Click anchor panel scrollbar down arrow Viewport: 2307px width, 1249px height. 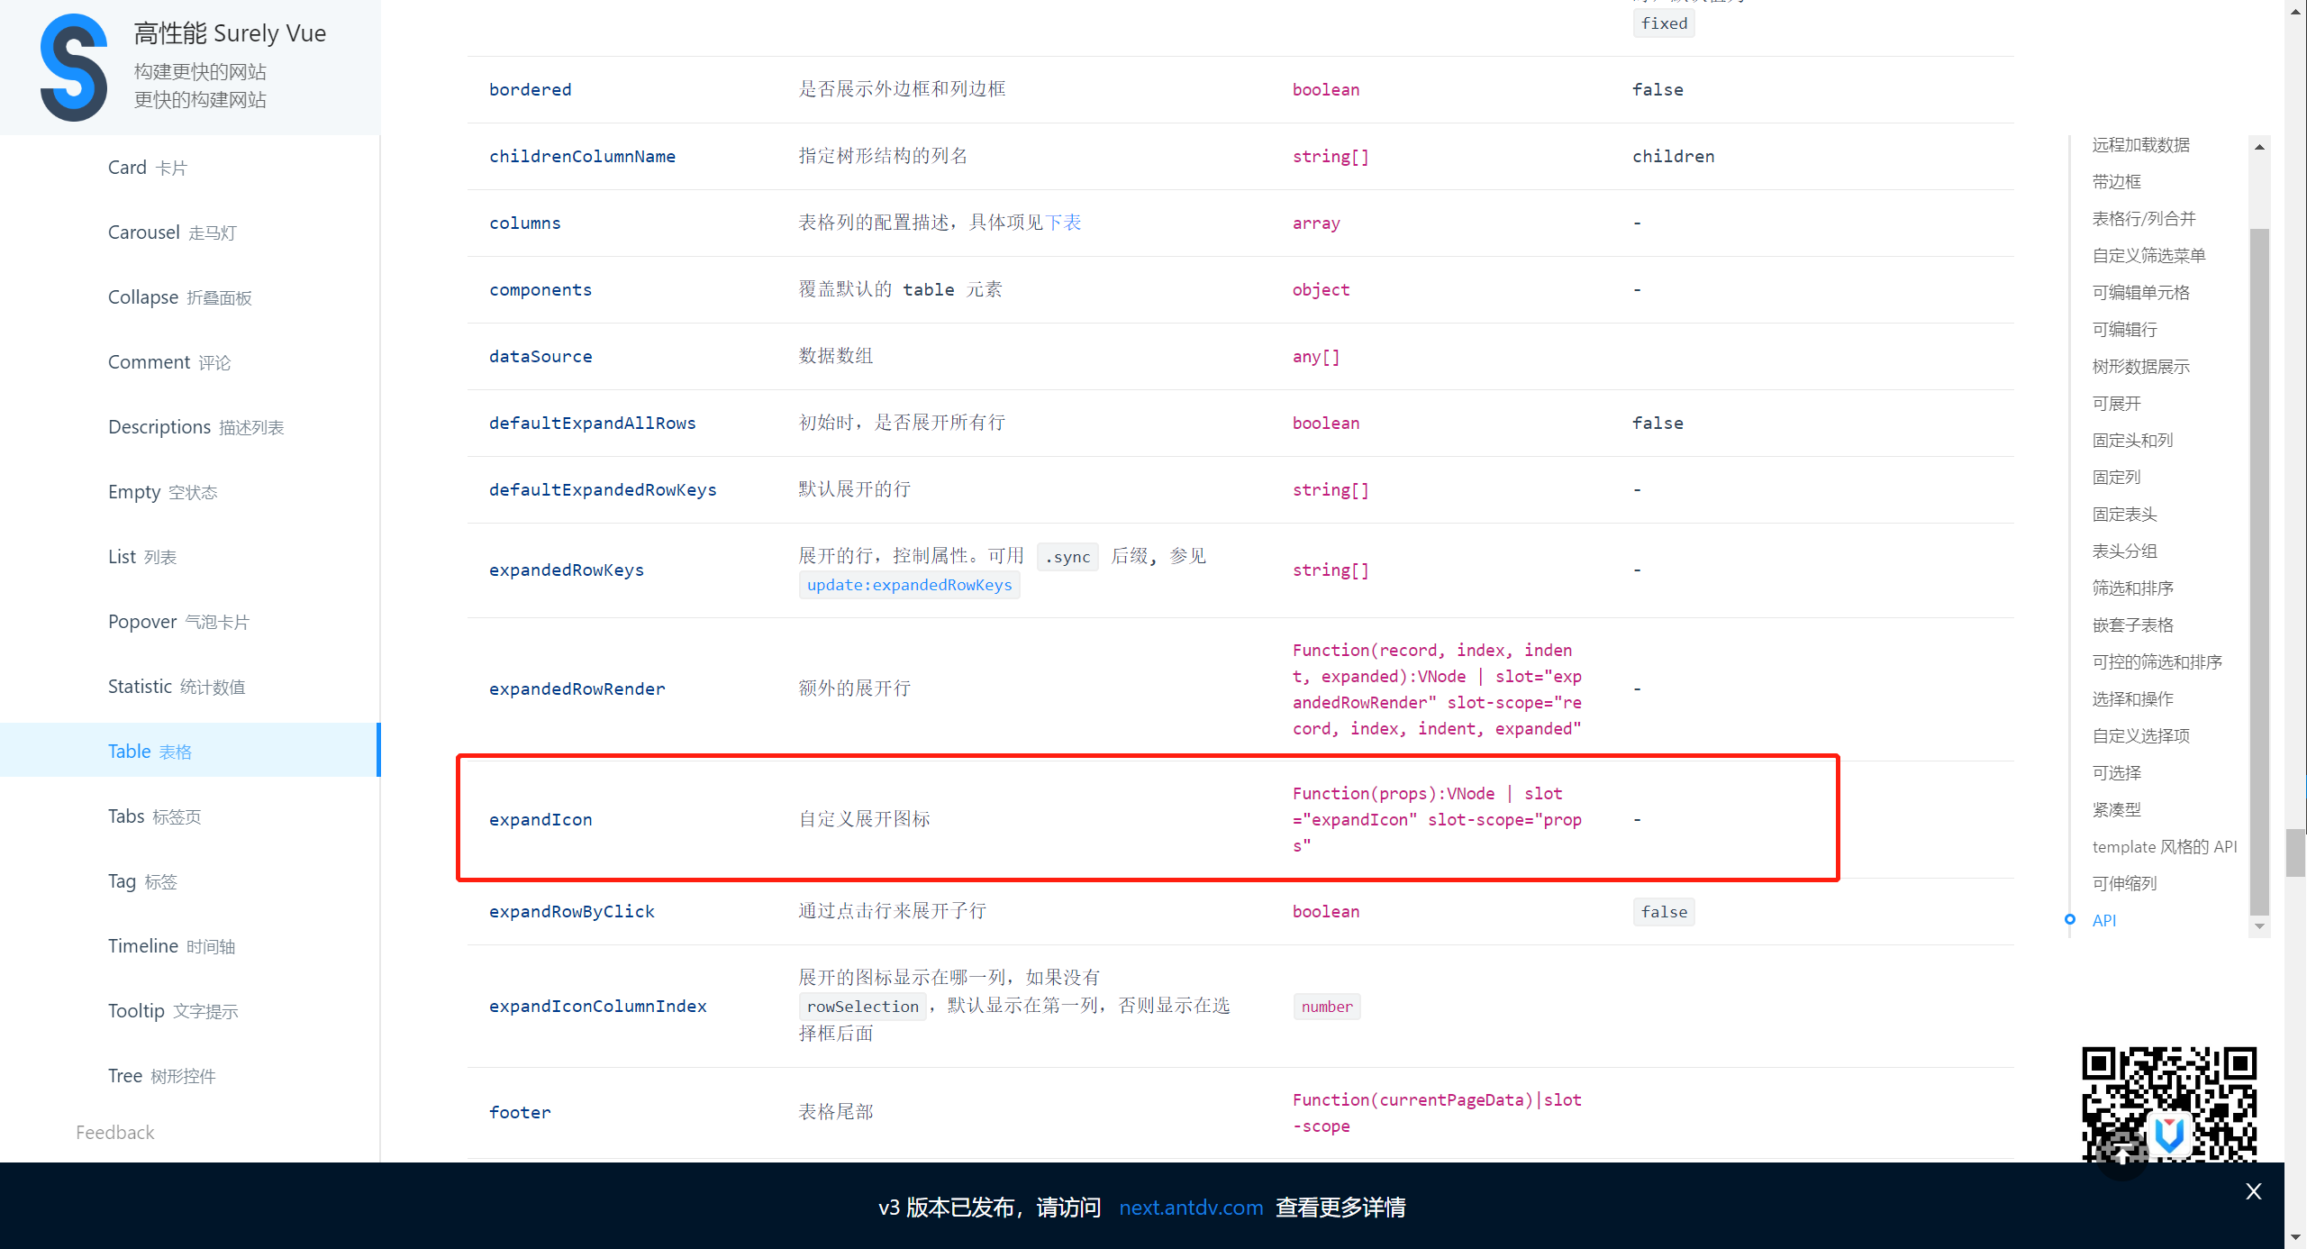[2258, 926]
